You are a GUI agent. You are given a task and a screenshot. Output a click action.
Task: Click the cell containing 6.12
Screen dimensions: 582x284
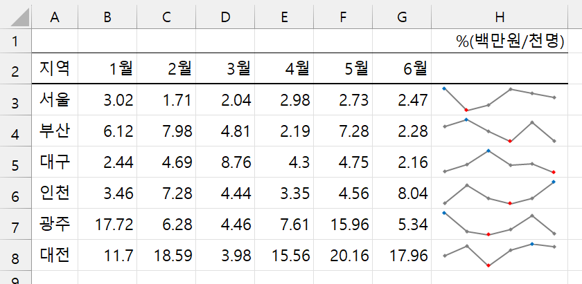point(107,131)
